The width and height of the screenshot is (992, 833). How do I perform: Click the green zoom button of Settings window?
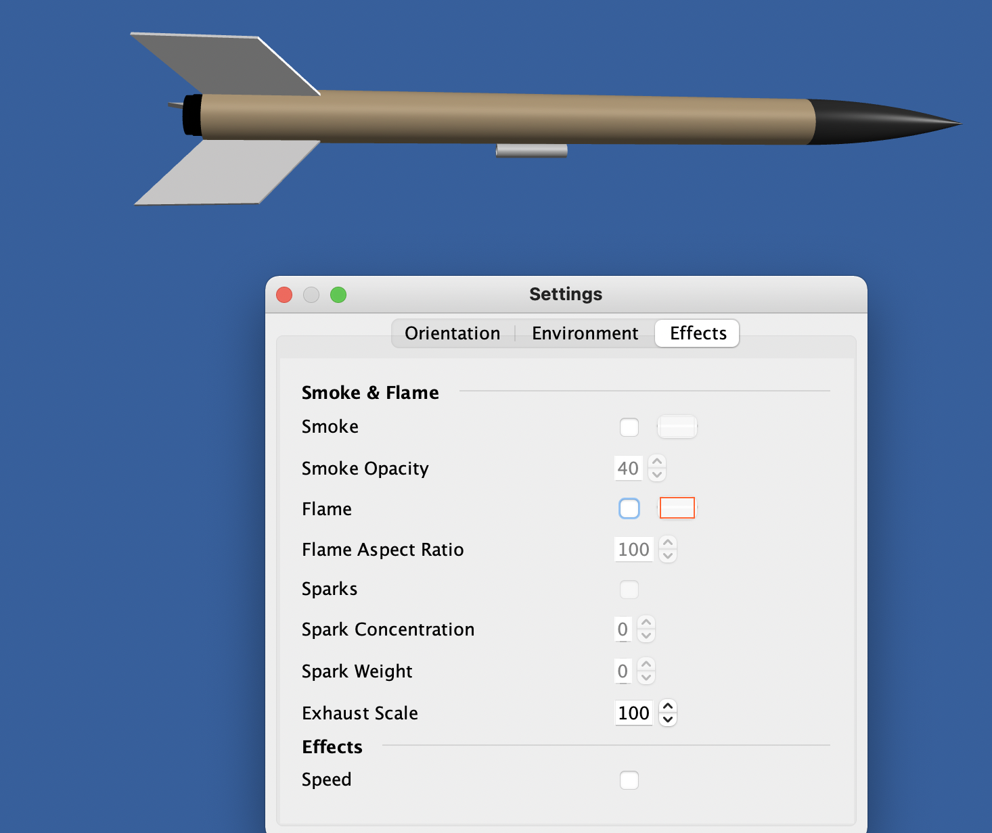click(x=338, y=295)
